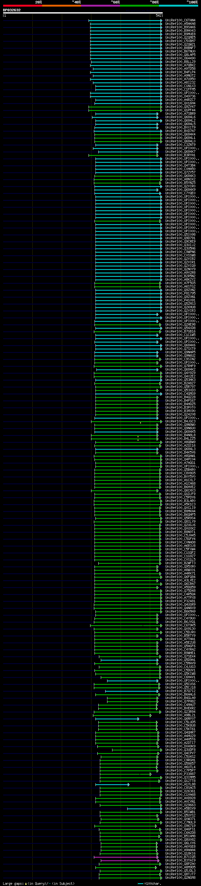Image resolution: width=201 pixels, height=886 pixels.
Task: Open the UniRef100_B0XIT9 entry
Action: pyautogui.click(x=180, y=128)
